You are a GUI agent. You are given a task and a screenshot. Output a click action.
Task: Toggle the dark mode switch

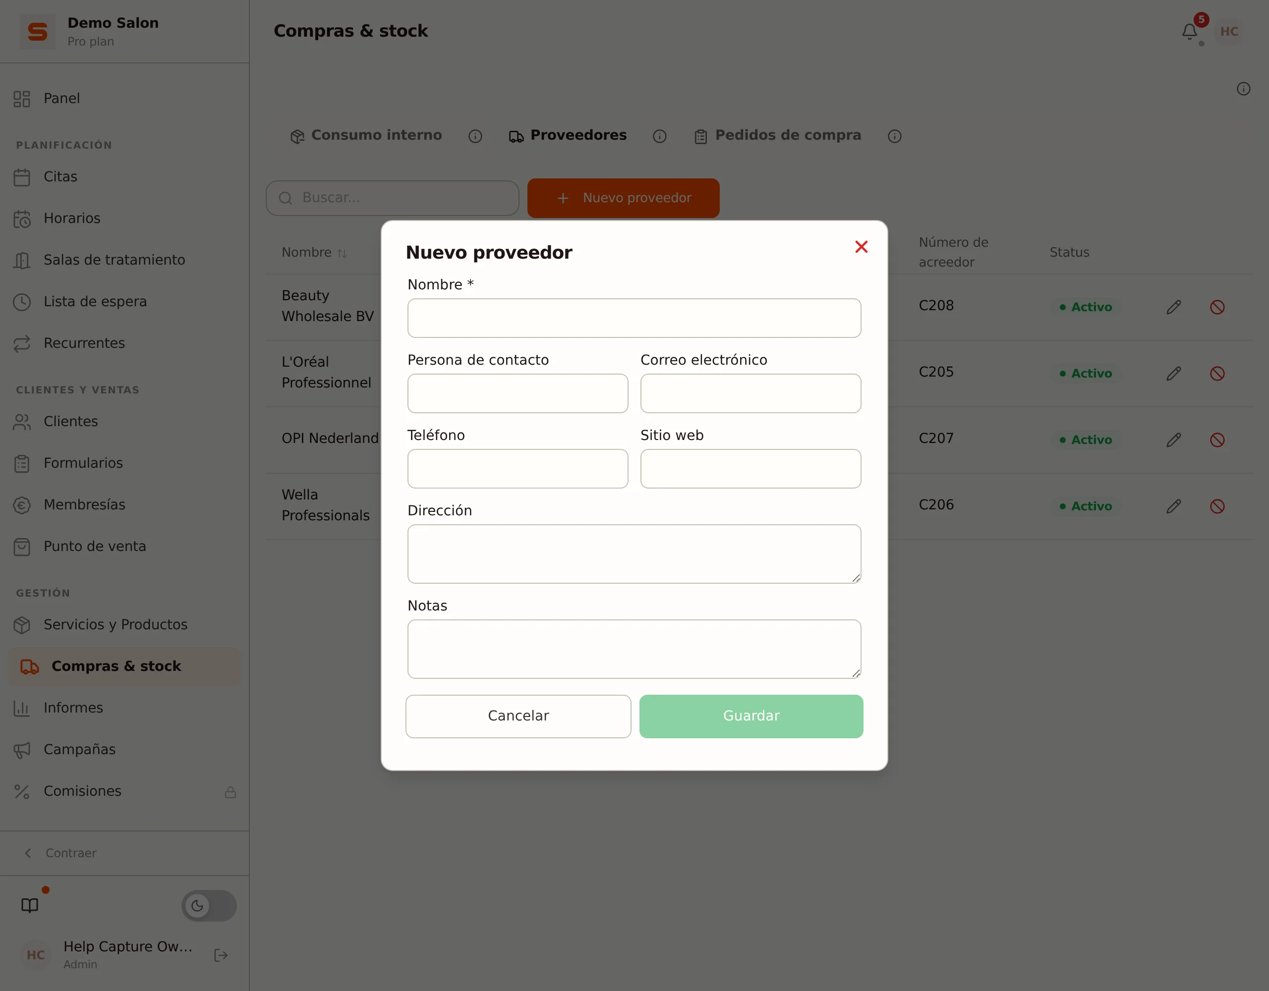pyautogui.click(x=209, y=906)
